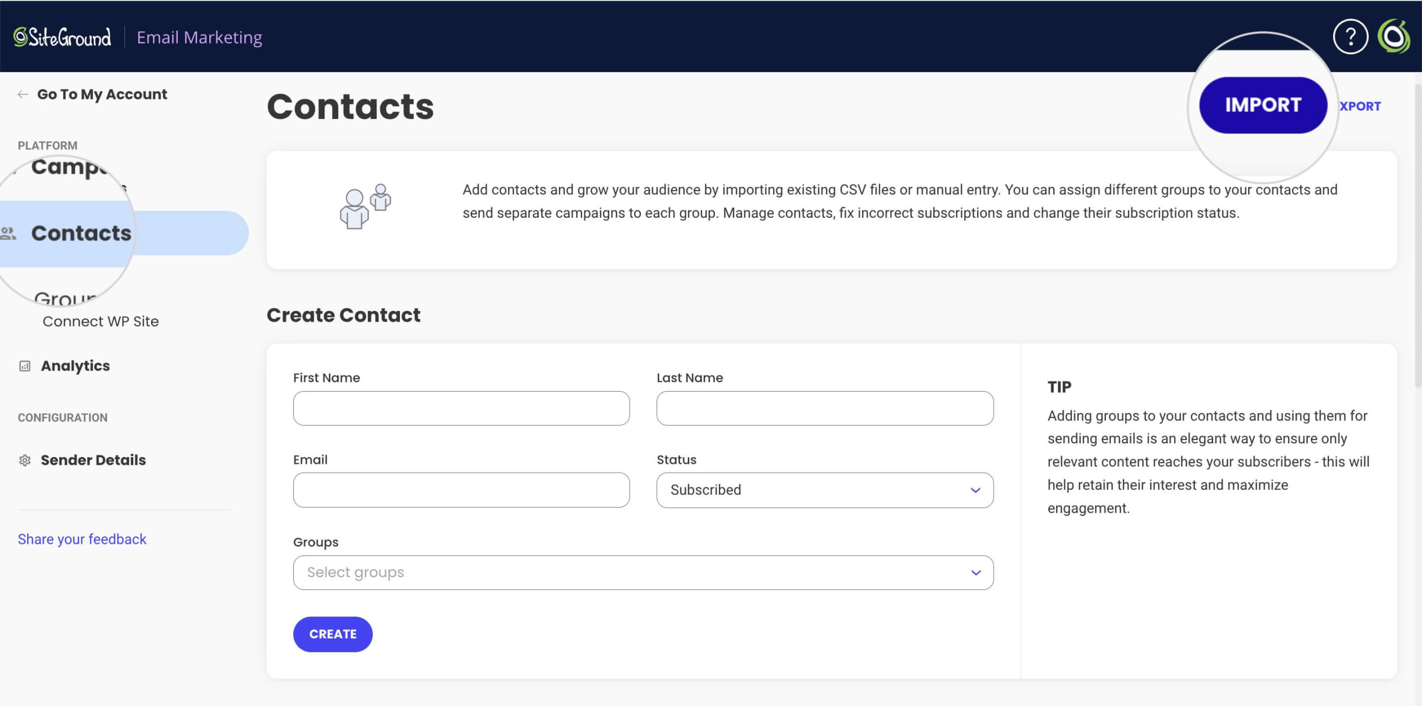
Task: Toggle the Subscribed status option
Action: tap(823, 489)
